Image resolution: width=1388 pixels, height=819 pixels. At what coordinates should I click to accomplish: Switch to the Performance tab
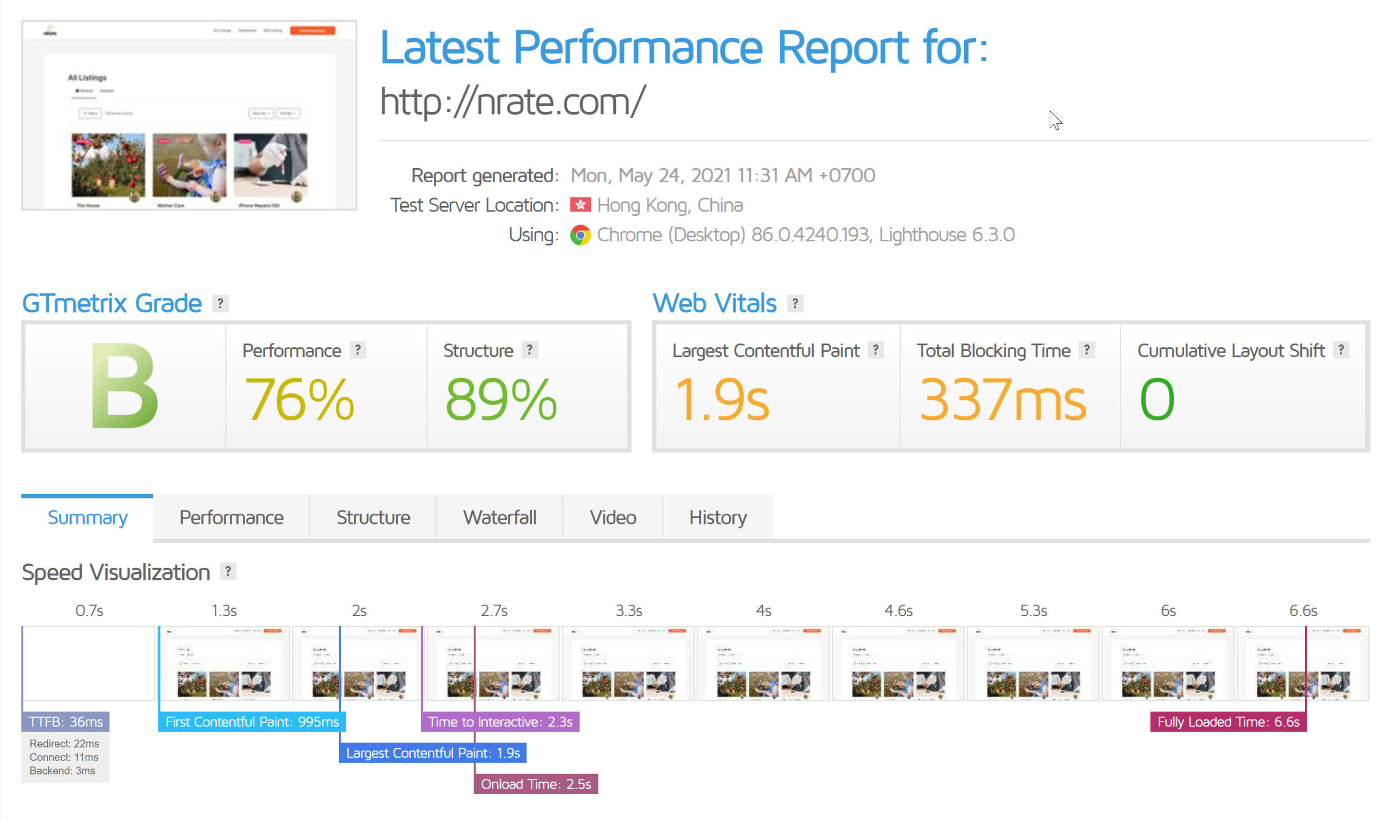tap(231, 517)
